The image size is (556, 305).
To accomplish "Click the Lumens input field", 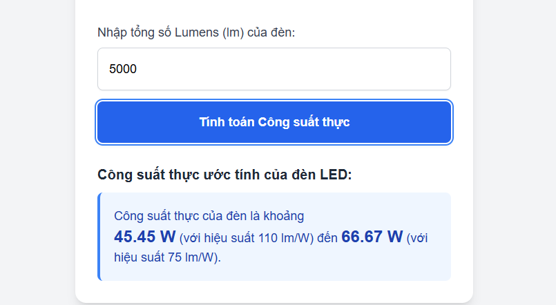I will [274, 69].
